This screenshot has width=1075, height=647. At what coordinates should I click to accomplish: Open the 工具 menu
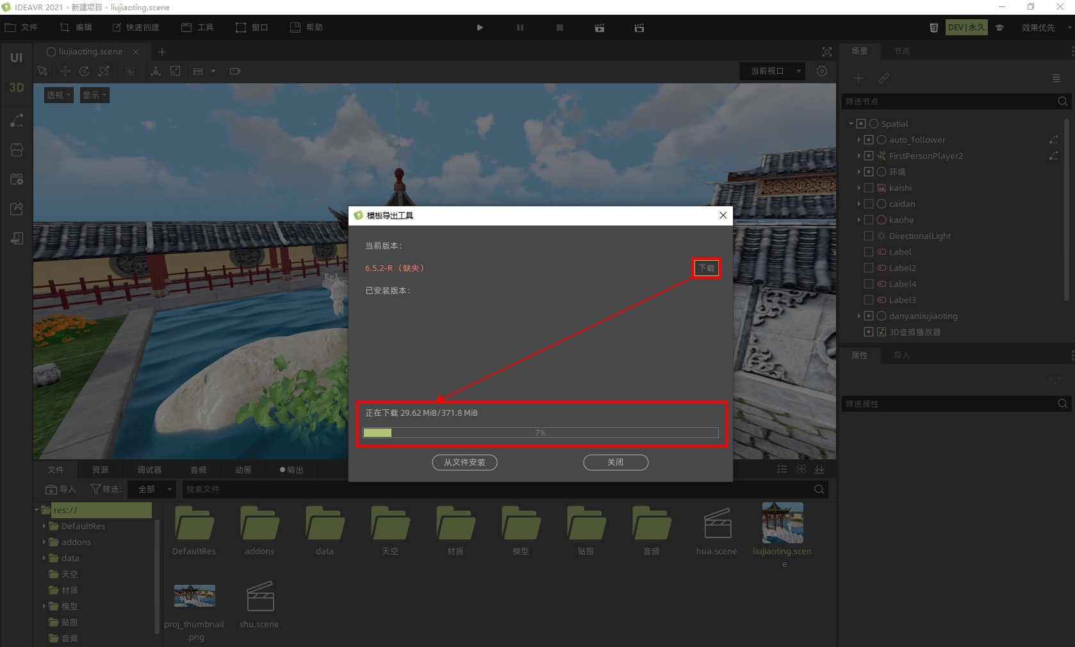pos(197,28)
